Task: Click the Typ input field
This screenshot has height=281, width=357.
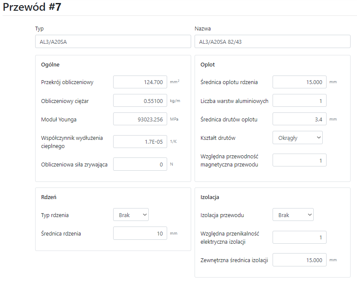Action: [x=113, y=42]
